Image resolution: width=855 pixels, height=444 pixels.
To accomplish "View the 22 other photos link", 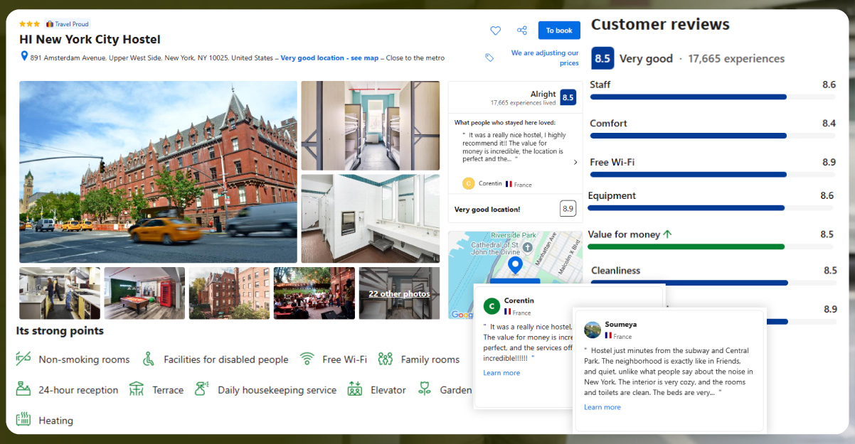I will pos(399,293).
